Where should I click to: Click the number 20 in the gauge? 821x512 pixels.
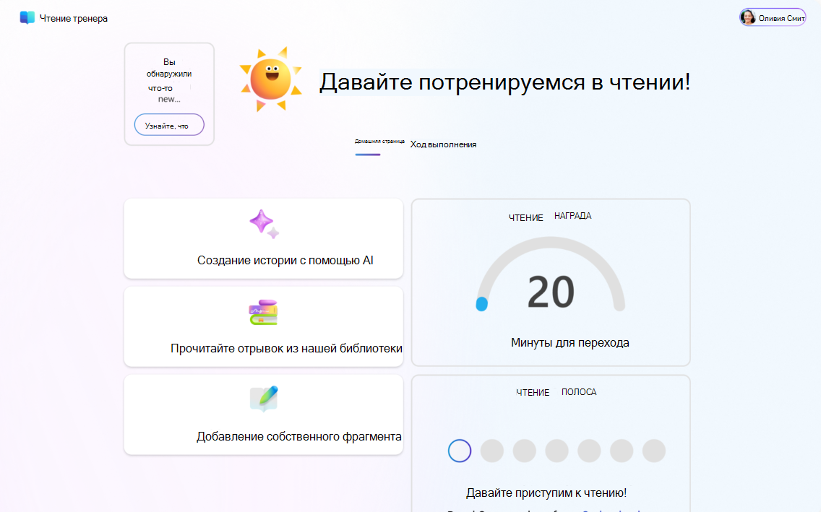point(551,292)
